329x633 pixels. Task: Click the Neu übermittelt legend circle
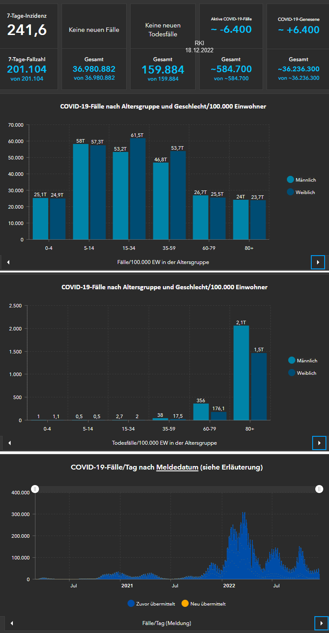(x=185, y=603)
